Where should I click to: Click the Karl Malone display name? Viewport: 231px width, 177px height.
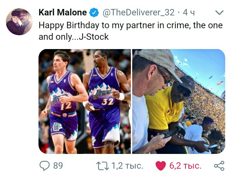point(63,12)
